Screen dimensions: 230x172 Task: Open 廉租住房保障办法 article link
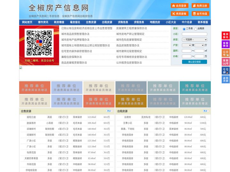tap(72, 57)
